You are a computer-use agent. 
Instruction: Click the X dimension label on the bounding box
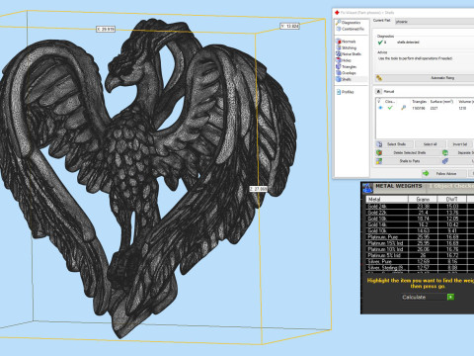(106, 29)
